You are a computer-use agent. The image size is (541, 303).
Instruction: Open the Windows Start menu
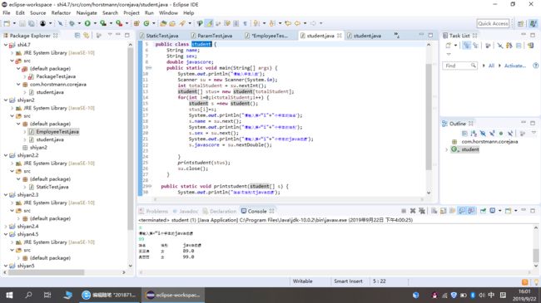coord(9,295)
